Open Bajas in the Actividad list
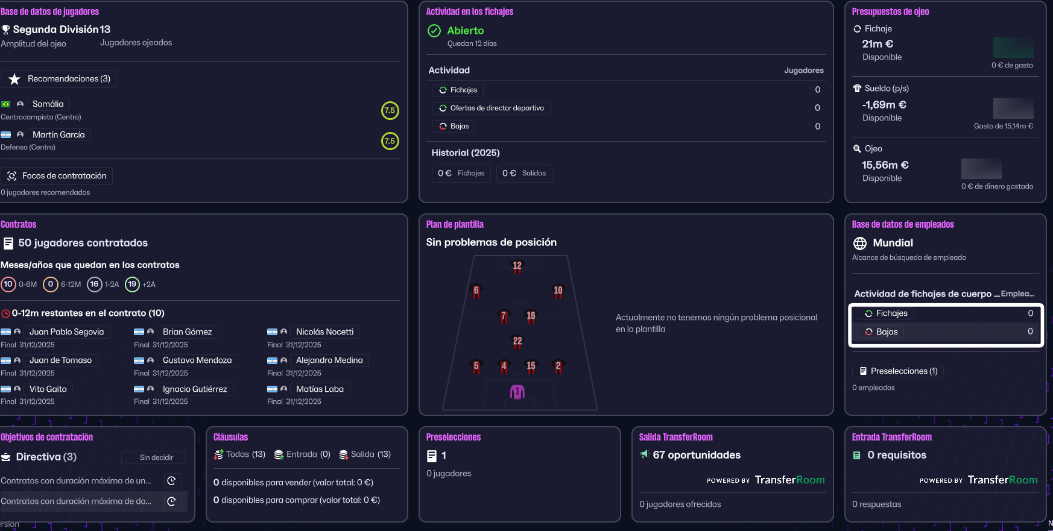 click(x=454, y=127)
